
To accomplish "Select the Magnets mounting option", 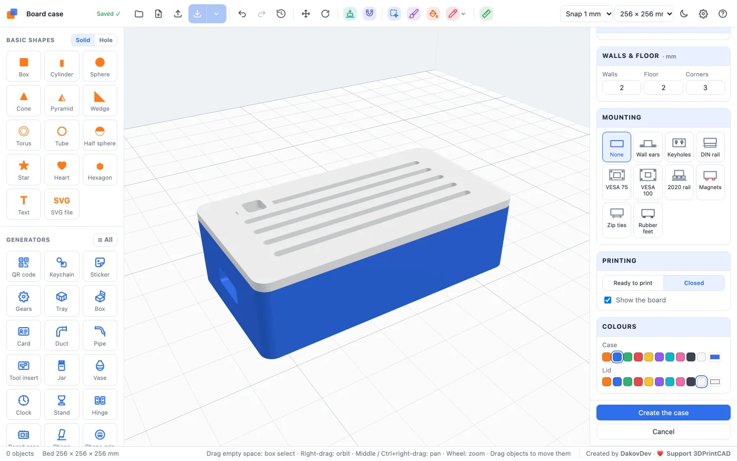I will 710,182.
